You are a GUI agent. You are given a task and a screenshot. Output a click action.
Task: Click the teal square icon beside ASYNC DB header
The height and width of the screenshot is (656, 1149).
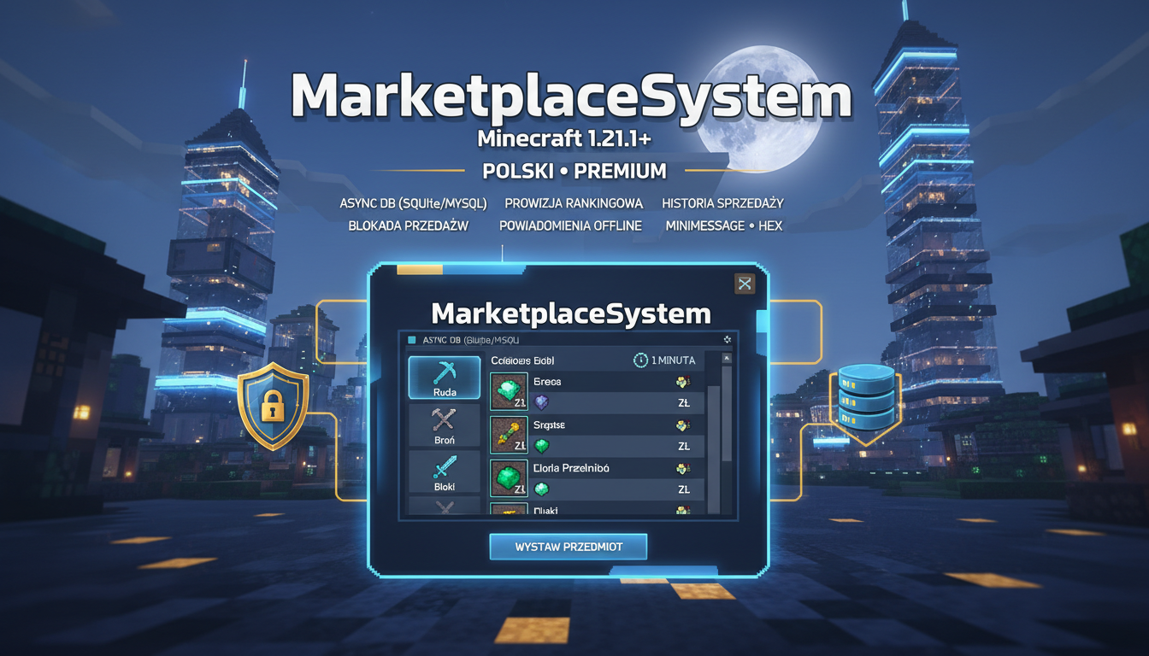click(x=411, y=340)
